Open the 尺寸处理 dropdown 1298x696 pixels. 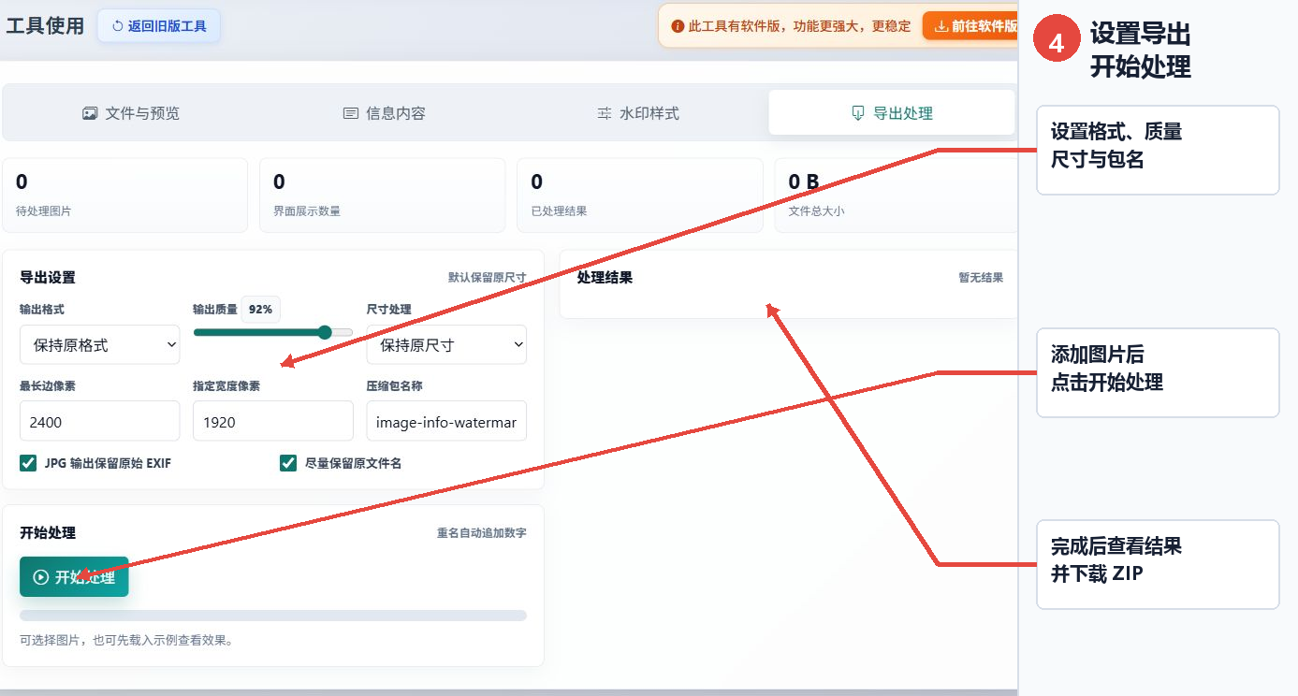point(446,344)
